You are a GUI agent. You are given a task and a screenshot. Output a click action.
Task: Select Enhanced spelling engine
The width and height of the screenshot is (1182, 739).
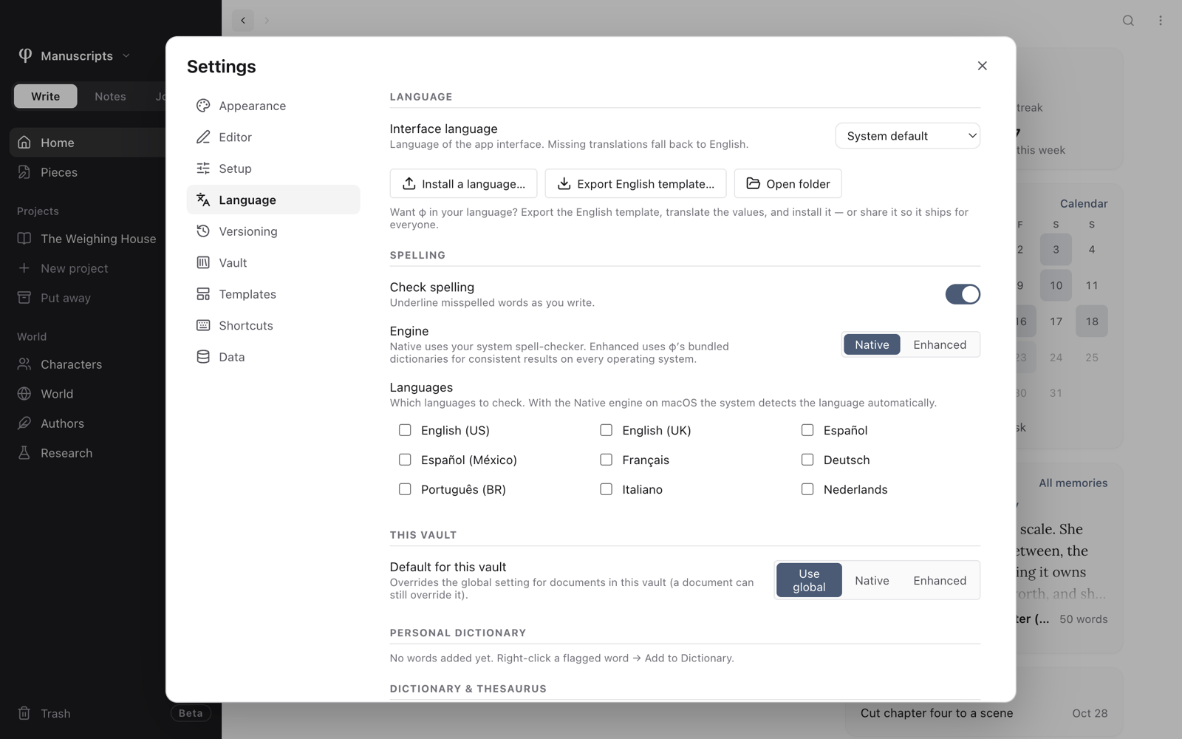tap(940, 344)
